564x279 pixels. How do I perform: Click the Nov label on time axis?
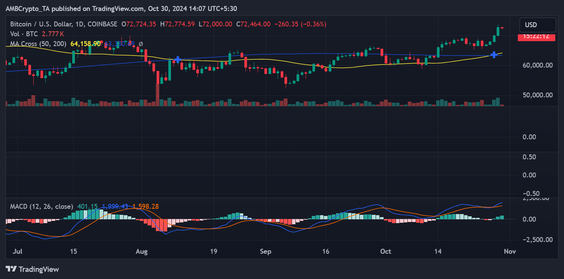510,251
